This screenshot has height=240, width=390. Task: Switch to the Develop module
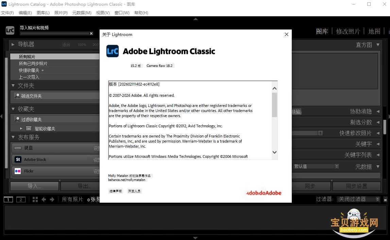(348, 31)
